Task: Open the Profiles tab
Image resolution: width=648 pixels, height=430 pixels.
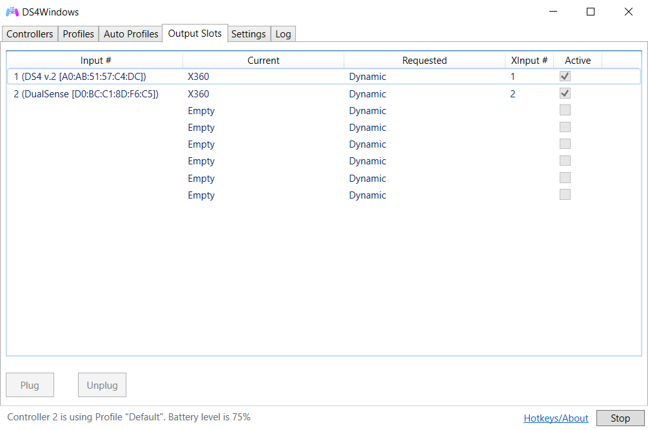Action: click(78, 34)
